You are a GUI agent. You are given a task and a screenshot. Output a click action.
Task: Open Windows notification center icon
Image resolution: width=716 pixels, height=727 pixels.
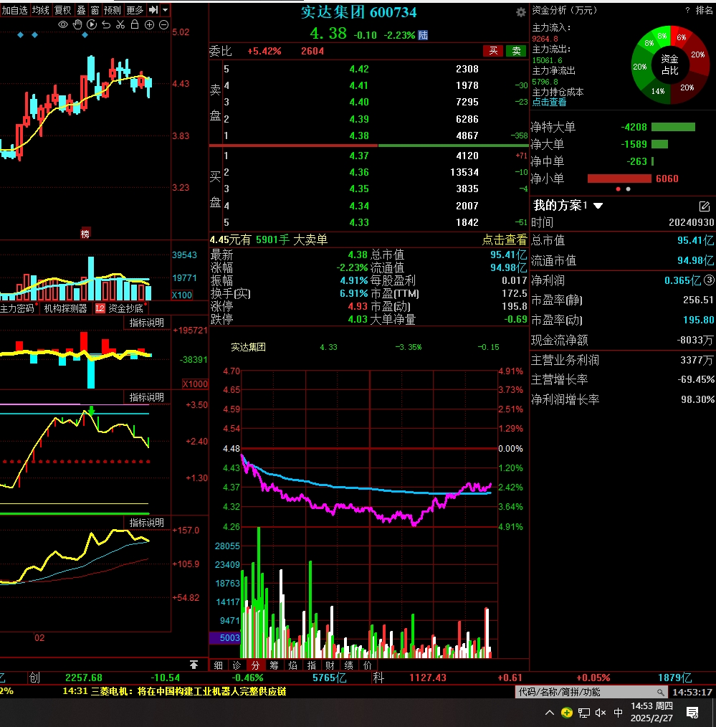pos(692,713)
